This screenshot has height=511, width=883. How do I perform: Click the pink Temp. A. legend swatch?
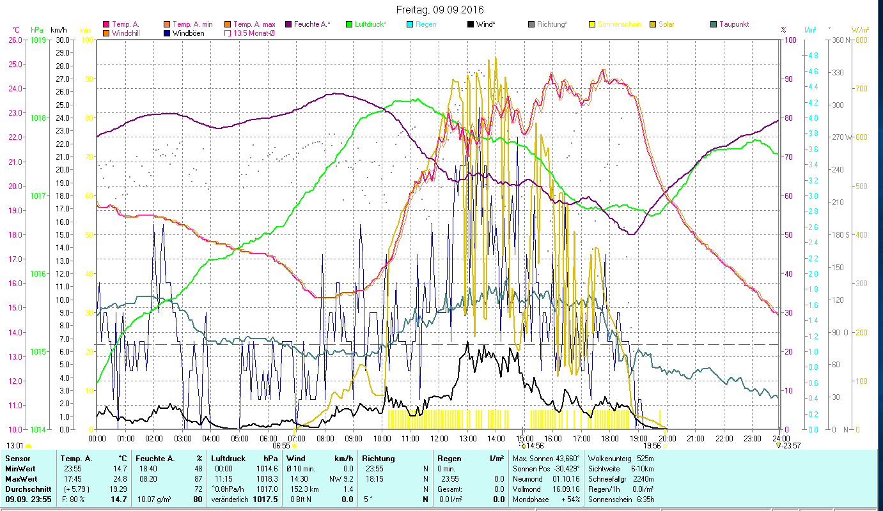click(106, 24)
